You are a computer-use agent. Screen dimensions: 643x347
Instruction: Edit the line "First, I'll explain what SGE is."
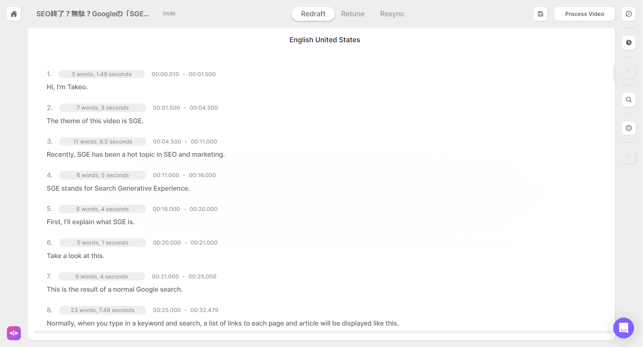coord(91,222)
